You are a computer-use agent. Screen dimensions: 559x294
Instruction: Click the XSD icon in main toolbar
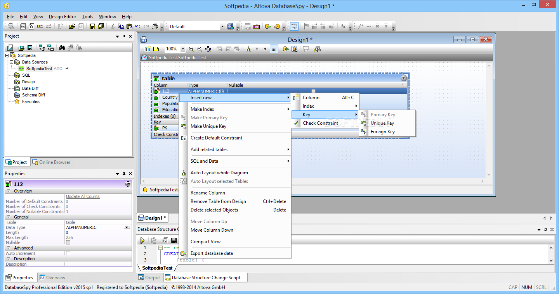coord(257,26)
